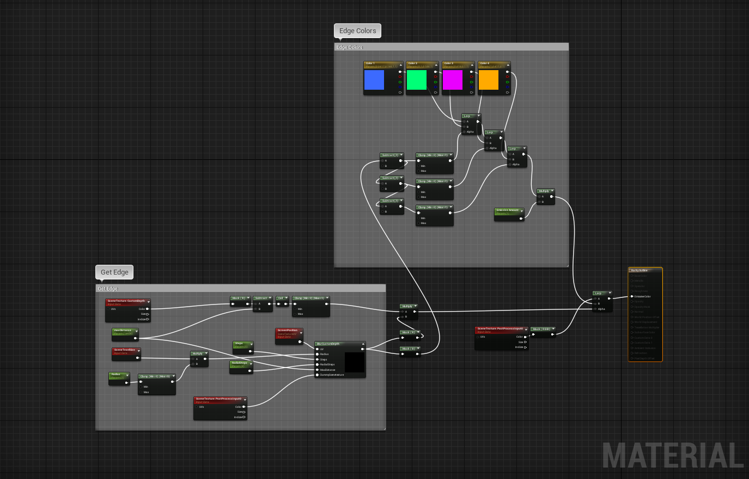Click the UV input pin on BlurCustomDepth

(x=317, y=349)
